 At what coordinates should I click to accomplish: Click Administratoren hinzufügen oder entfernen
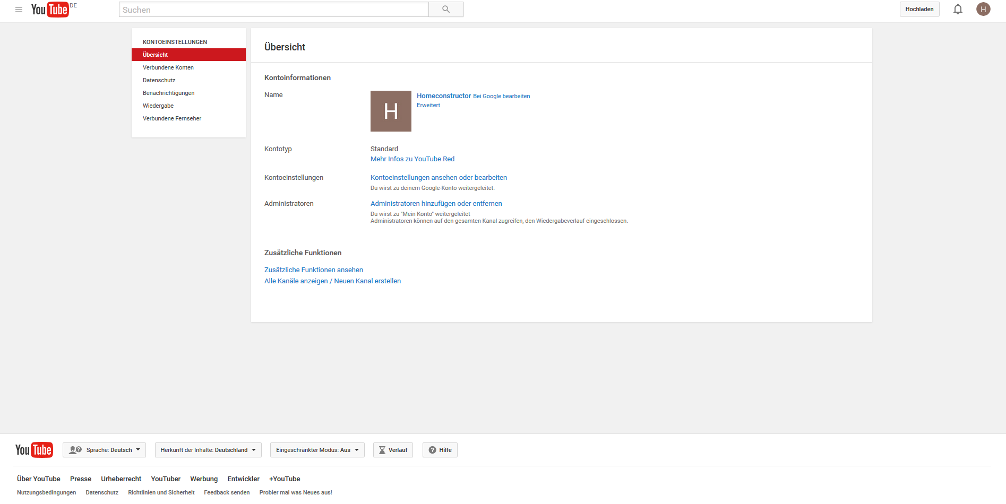click(436, 204)
